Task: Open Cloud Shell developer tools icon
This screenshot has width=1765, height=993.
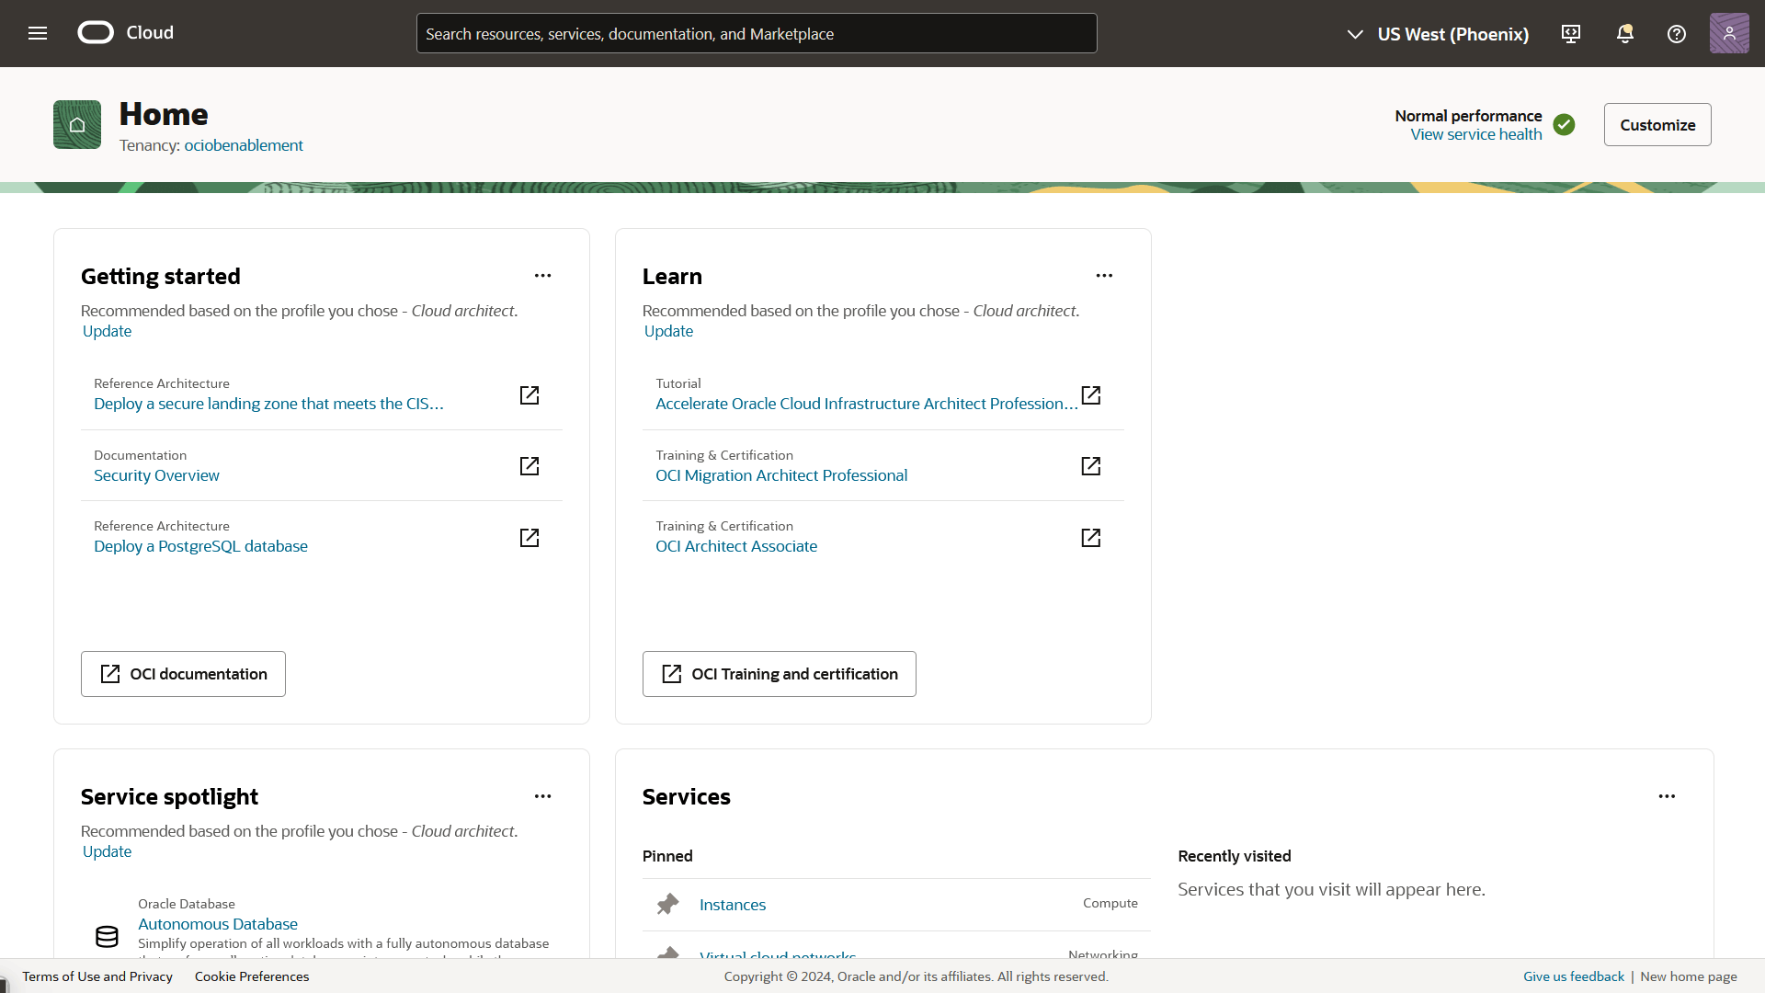Action: (x=1571, y=34)
